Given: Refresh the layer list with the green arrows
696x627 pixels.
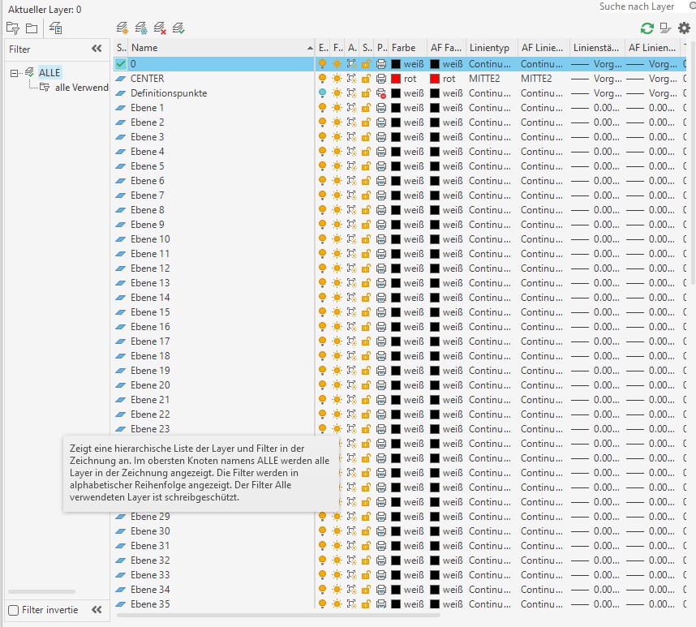Looking at the screenshot, I should click(x=647, y=28).
